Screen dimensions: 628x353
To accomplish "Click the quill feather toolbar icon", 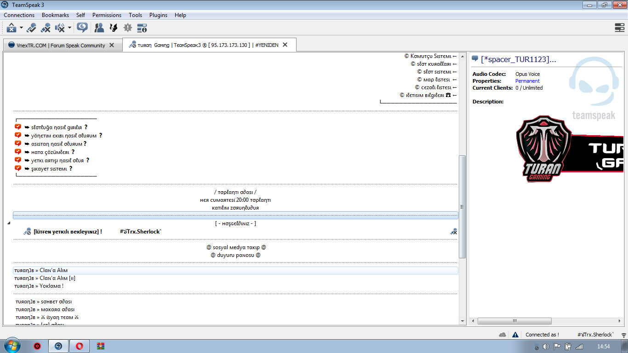I will pos(113,28).
